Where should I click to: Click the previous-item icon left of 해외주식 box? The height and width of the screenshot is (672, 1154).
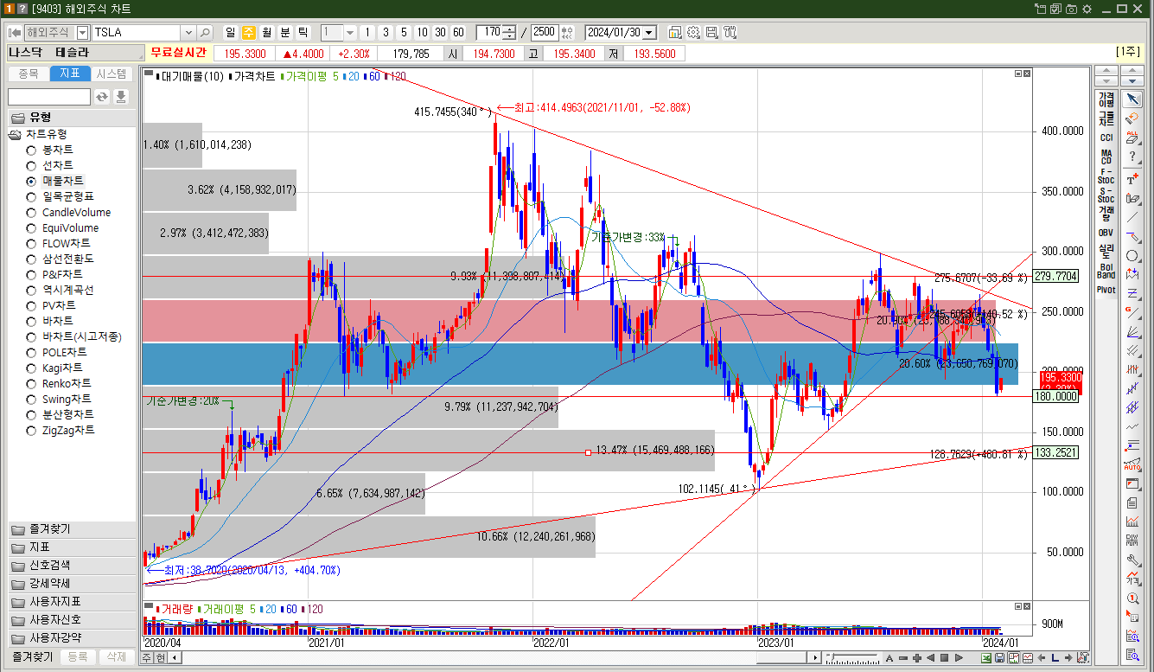tap(15, 32)
